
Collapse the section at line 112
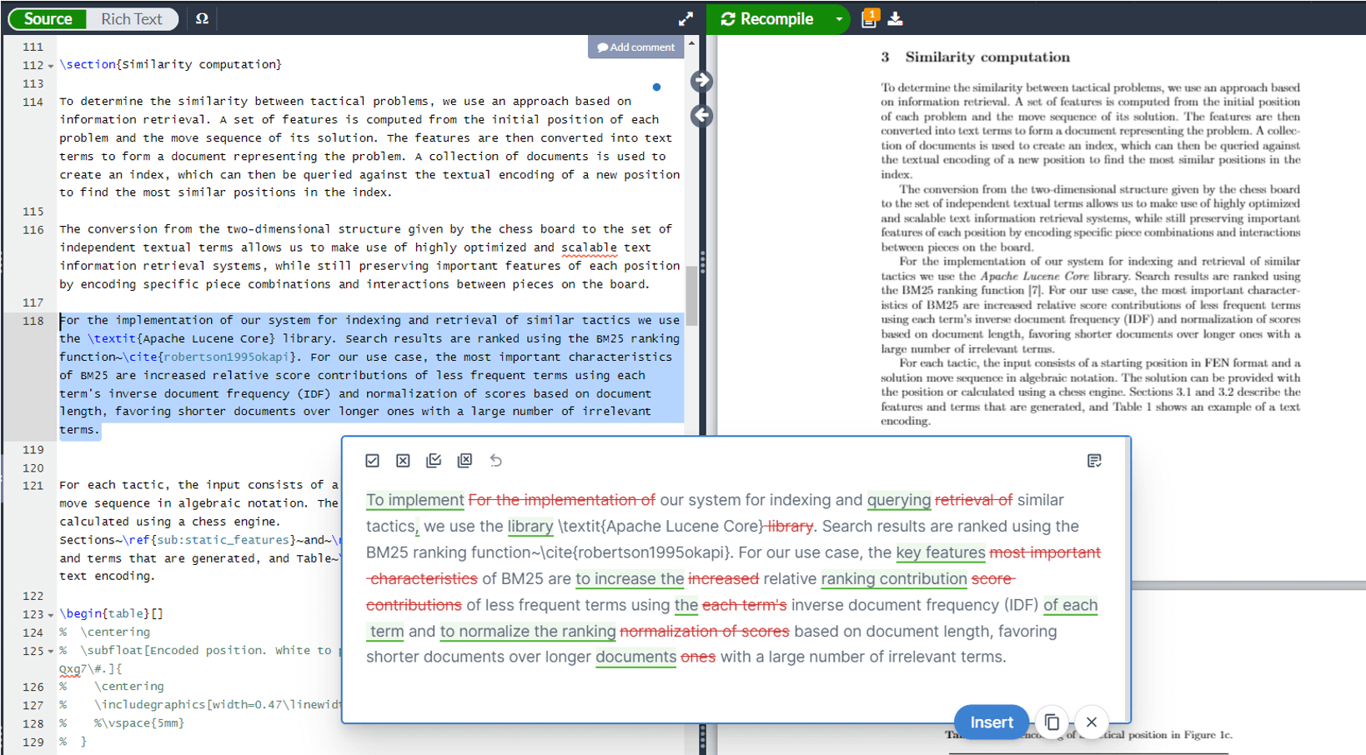tap(51, 66)
